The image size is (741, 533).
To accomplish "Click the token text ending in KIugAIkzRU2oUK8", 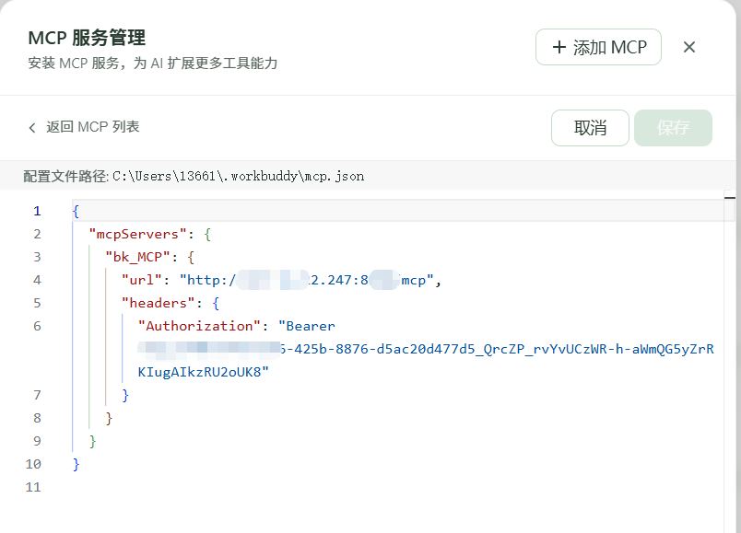I will (203, 372).
